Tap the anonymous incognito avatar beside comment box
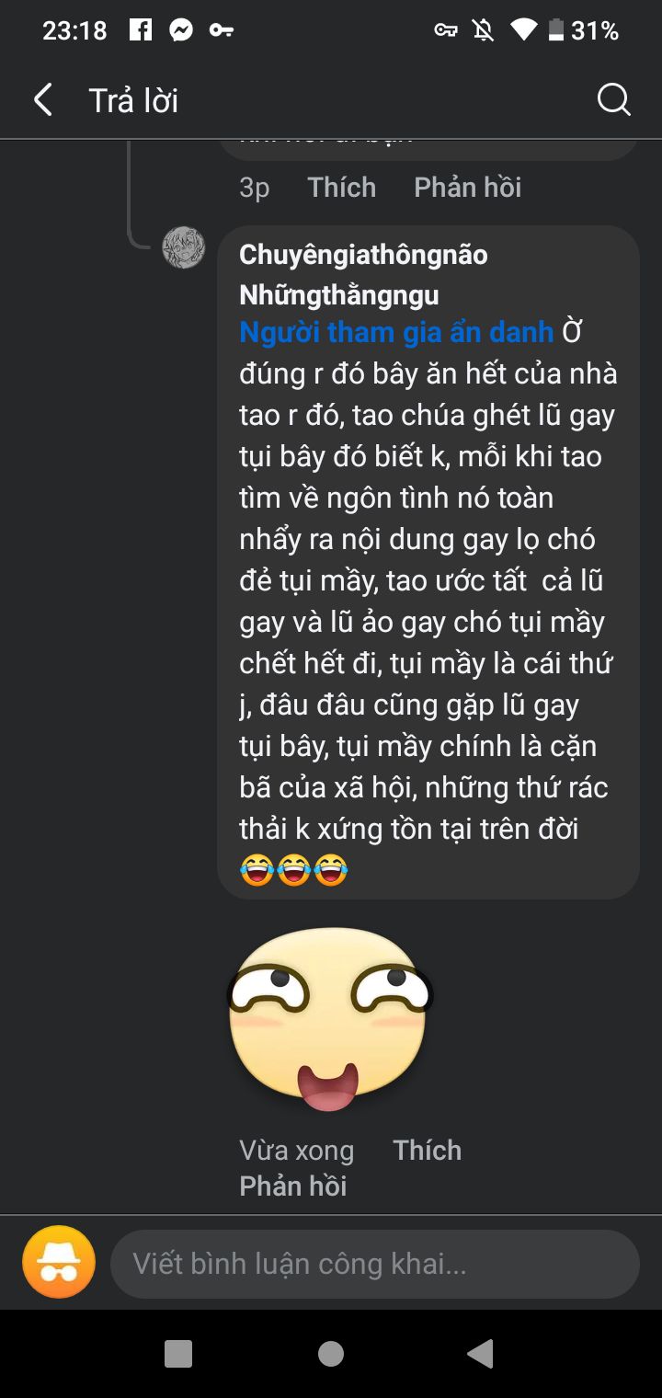The width and height of the screenshot is (662, 1398). tap(59, 1262)
